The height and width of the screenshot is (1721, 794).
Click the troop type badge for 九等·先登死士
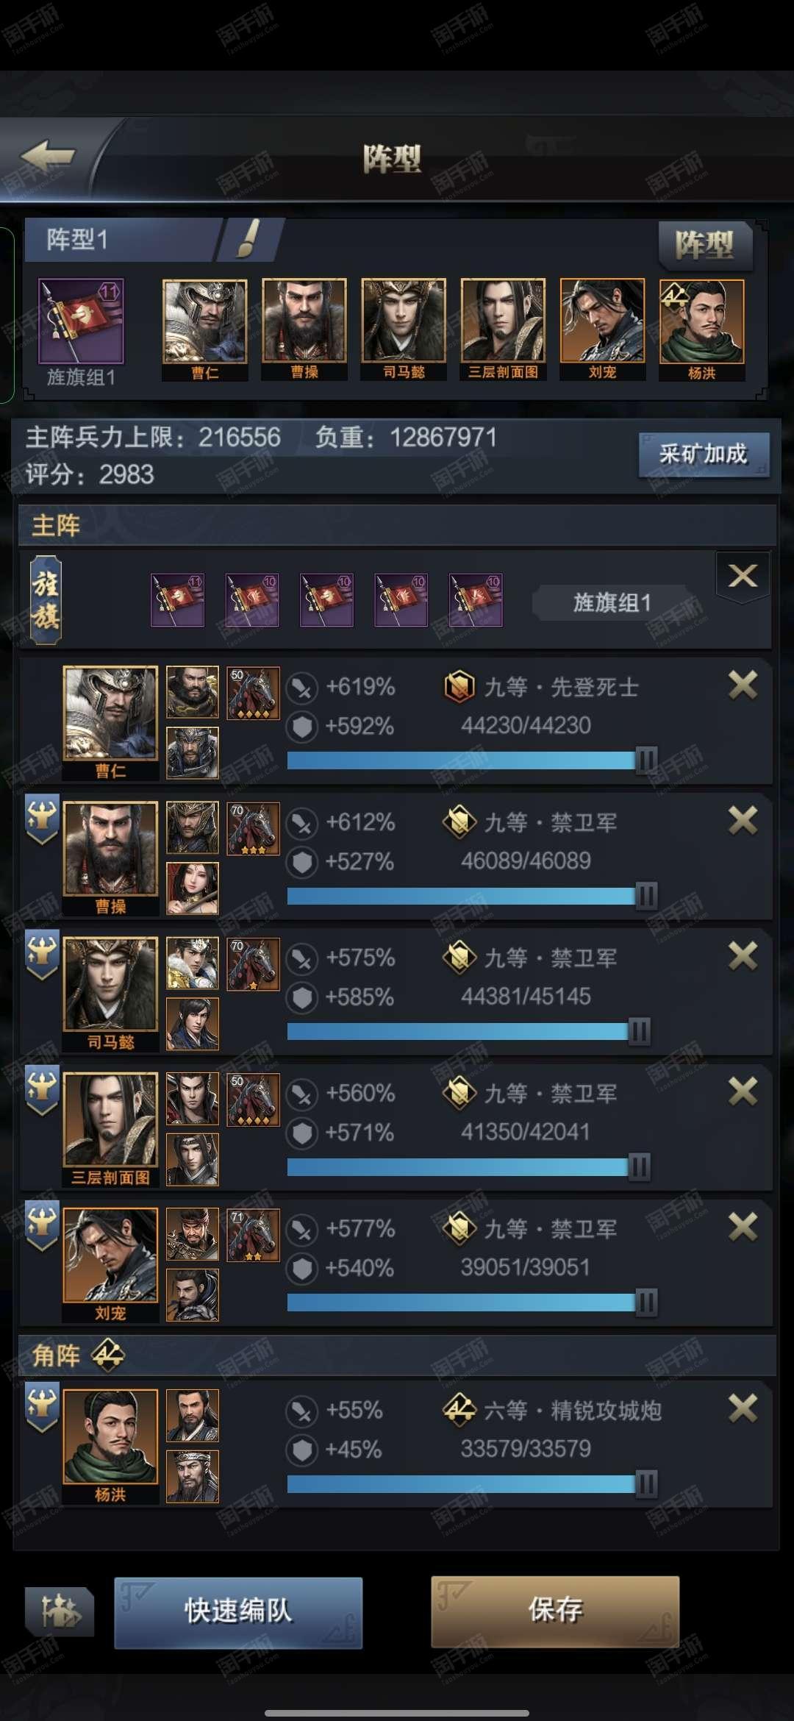pos(459,687)
